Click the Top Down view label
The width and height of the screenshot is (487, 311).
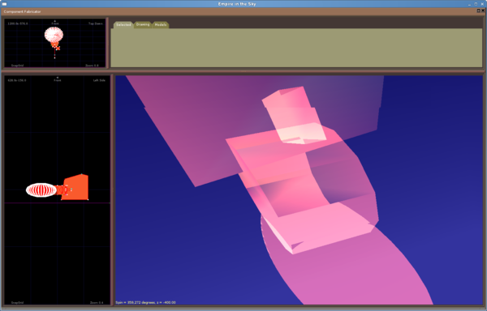click(96, 23)
